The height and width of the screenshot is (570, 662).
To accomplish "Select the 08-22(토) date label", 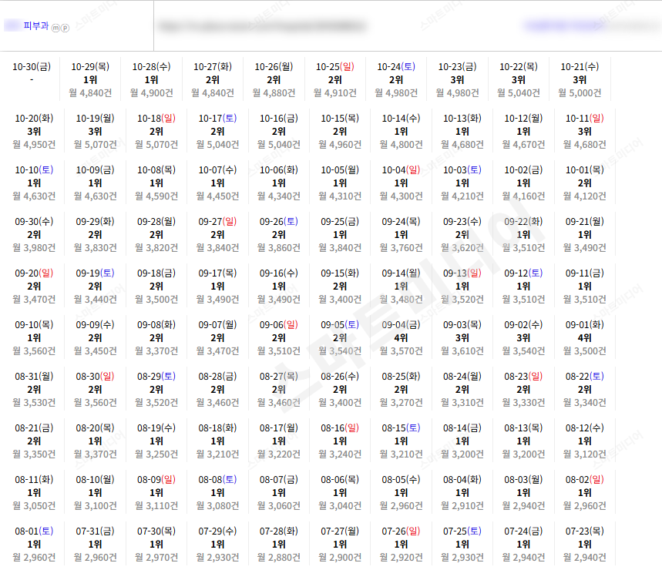I will (585, 376).
